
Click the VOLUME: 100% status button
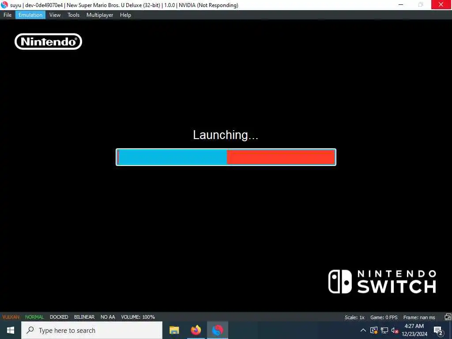point(138,317)
